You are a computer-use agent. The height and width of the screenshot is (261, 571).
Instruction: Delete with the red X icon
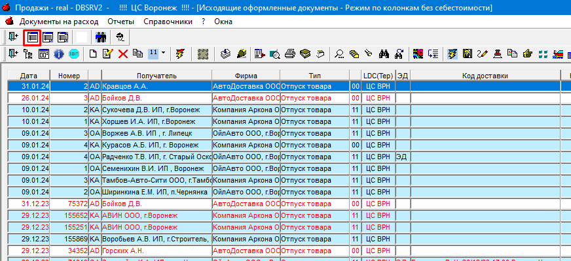coord(123,54)
